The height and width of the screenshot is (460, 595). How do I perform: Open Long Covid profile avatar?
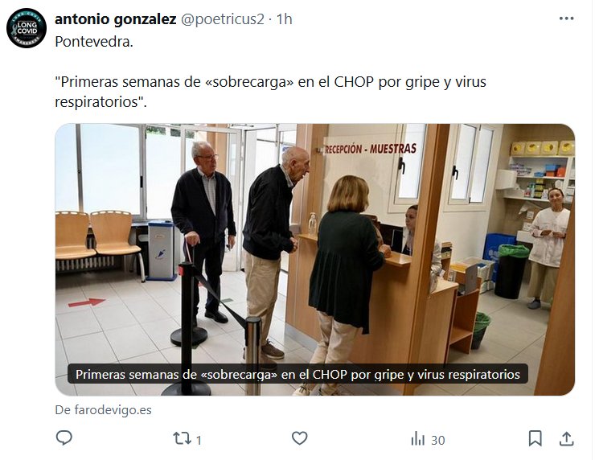click(x=27, y=28)
